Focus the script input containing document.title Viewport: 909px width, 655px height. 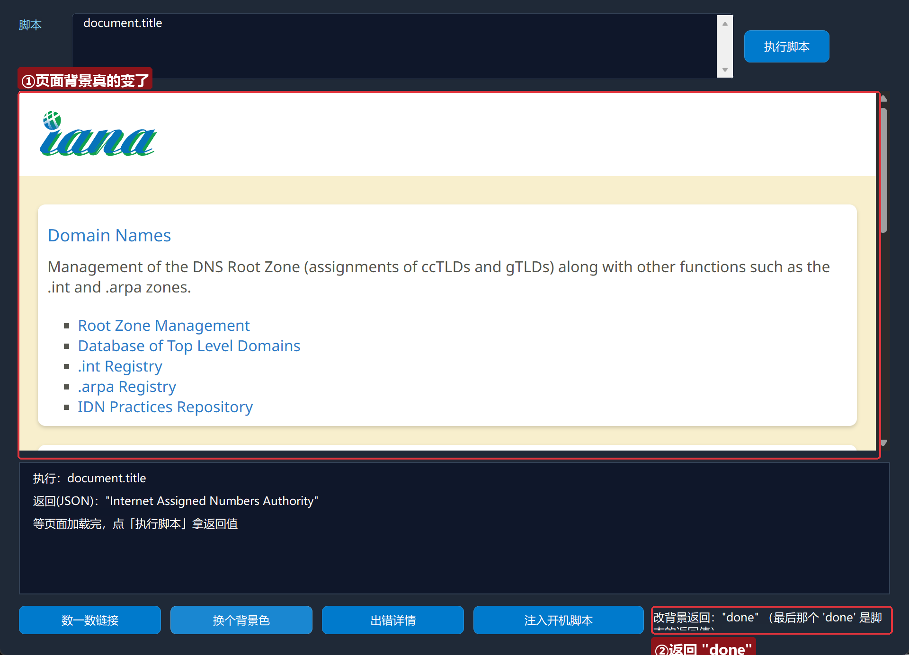pyautogui.click(x=394, y=46)
